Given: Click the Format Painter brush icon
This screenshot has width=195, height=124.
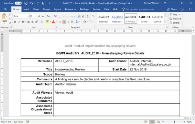Looking at the screenshot, I should point(10,23).
